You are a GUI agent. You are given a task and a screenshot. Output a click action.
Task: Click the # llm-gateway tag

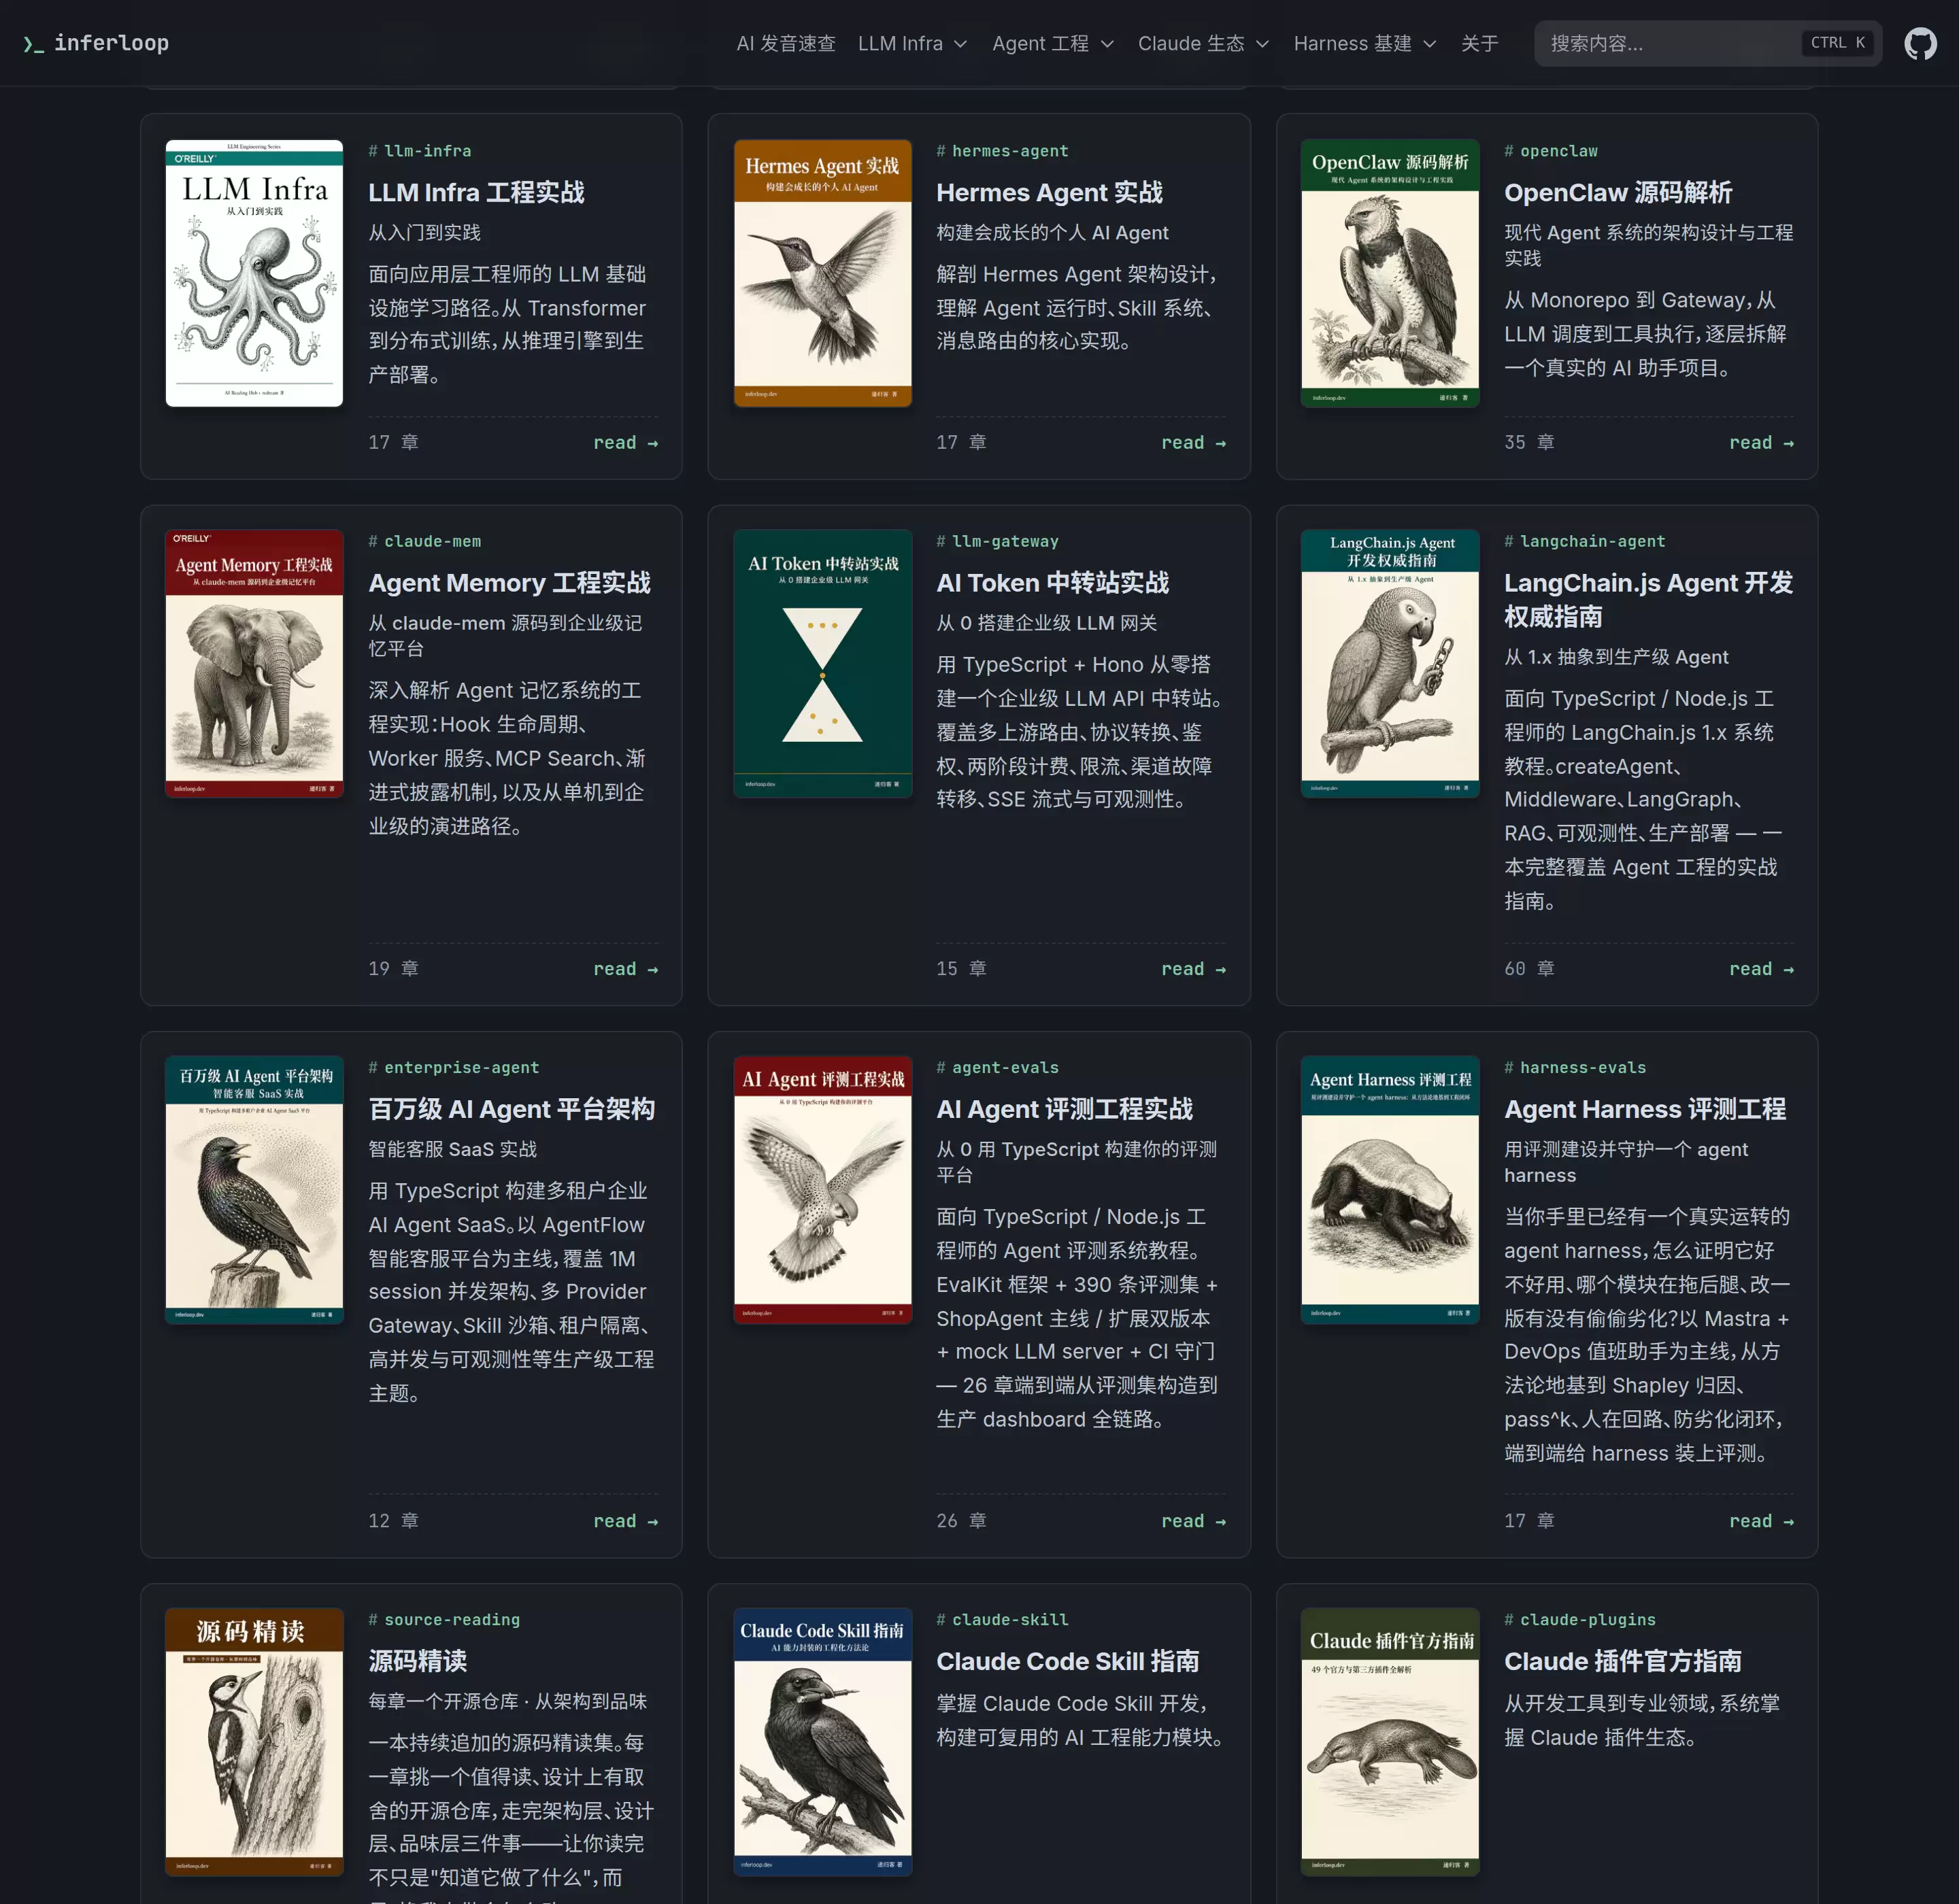[x=997, y=541]
